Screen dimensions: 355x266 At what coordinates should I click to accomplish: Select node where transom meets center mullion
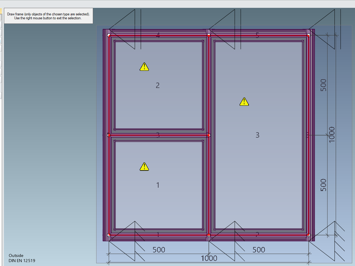209,135
